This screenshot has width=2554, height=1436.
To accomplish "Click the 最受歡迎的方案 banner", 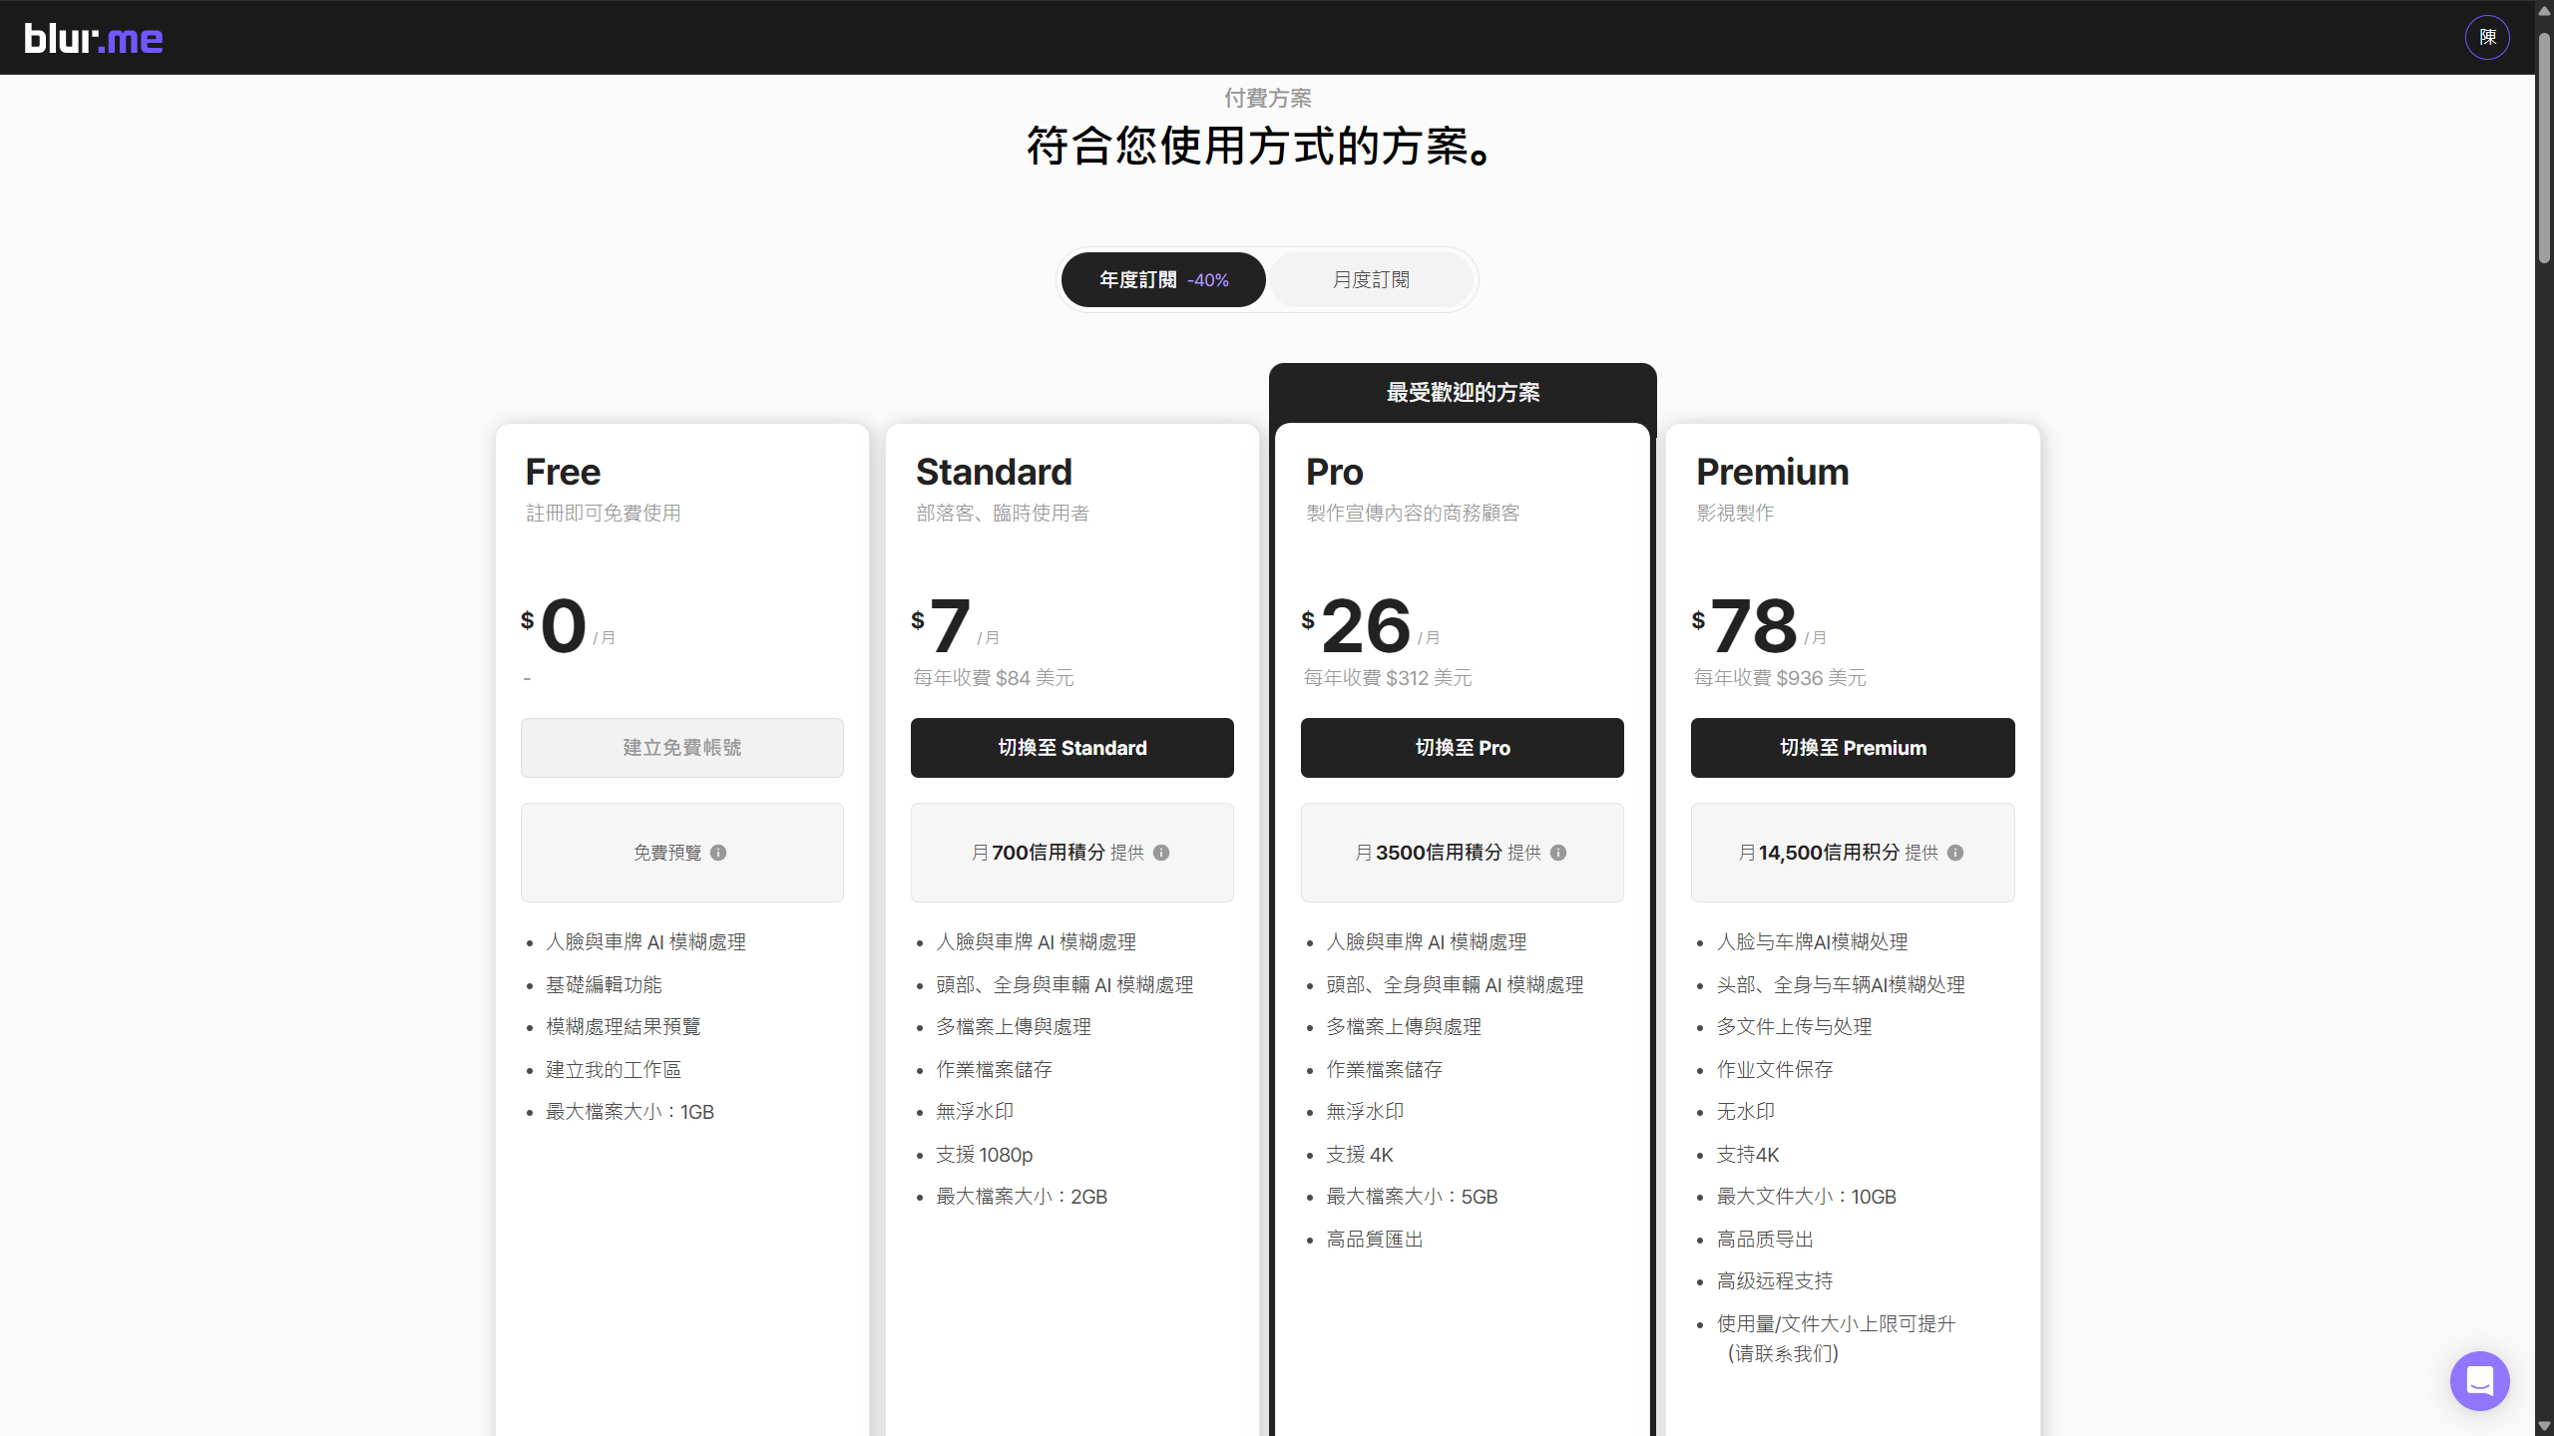I will (x=1463, y=393).
